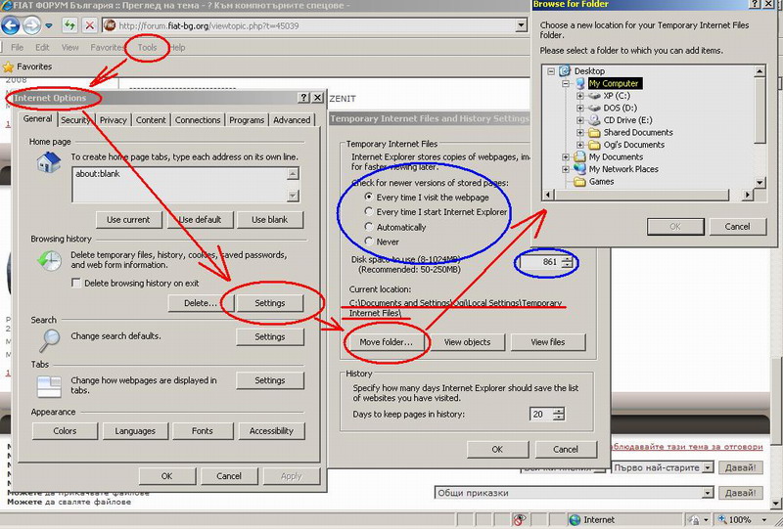Open the Tools menu

click(x=147, y=47)
